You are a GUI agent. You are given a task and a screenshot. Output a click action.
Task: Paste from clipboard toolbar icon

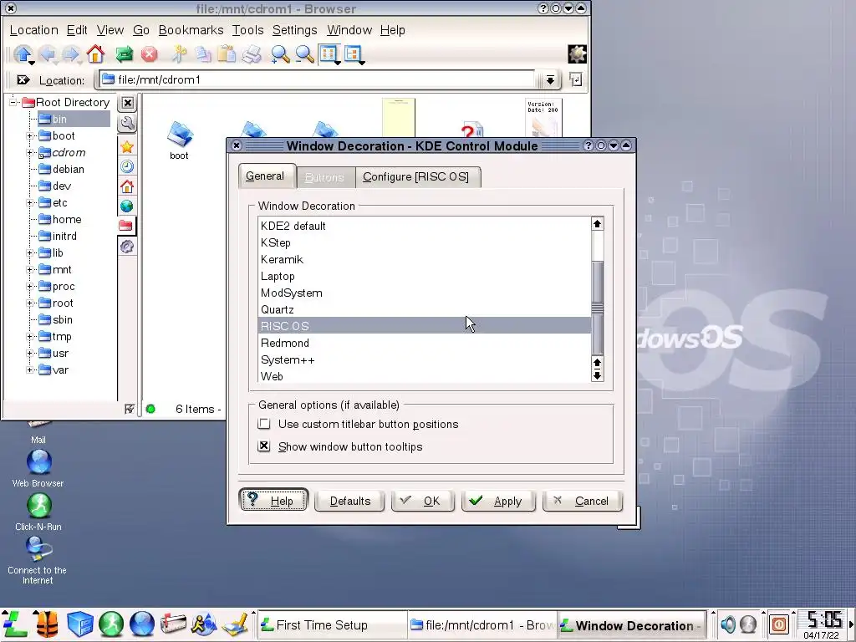(x=227, y=54)
